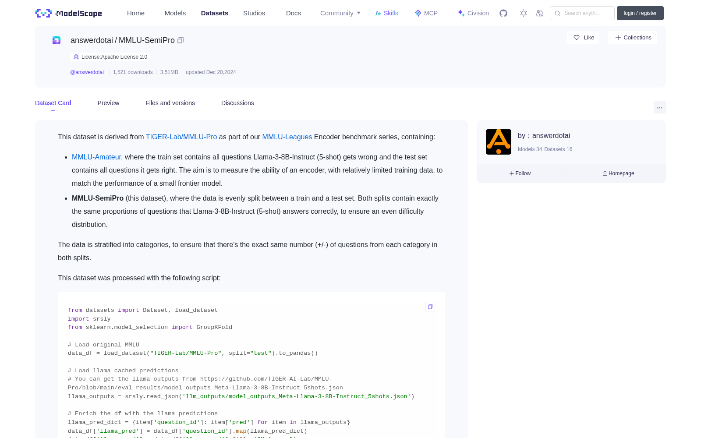
Task: Open the GitHub icon link
Action: point(503,13)
